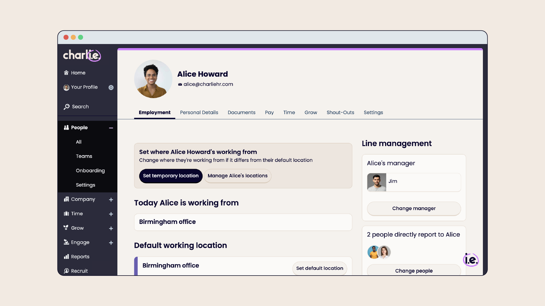
Task: Open Reports via the bar chart icon
Action: click(66, 257)
